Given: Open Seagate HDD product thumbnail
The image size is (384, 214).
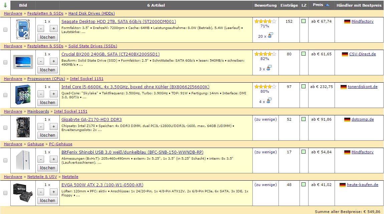Looking at the screenshot, I should 23,29.
